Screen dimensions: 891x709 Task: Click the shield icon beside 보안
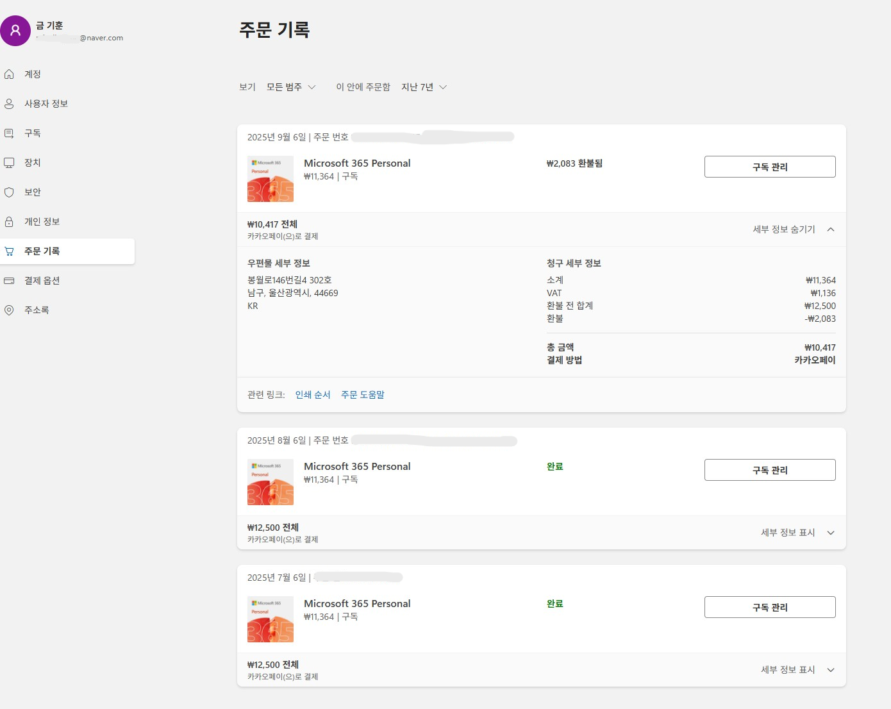9,192
